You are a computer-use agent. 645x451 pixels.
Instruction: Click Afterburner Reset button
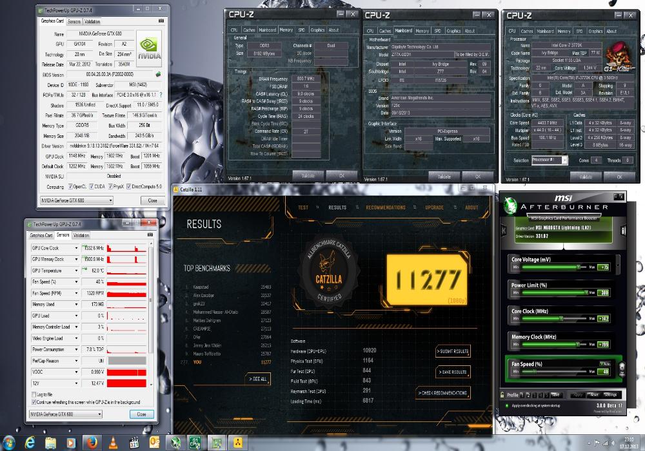click(593, 395)
